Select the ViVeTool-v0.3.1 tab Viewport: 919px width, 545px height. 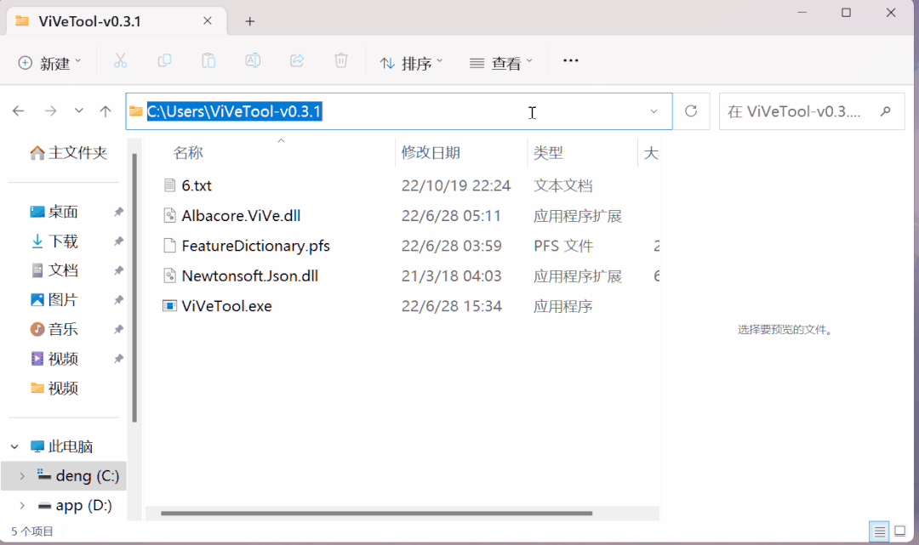[x=116, y=21]
